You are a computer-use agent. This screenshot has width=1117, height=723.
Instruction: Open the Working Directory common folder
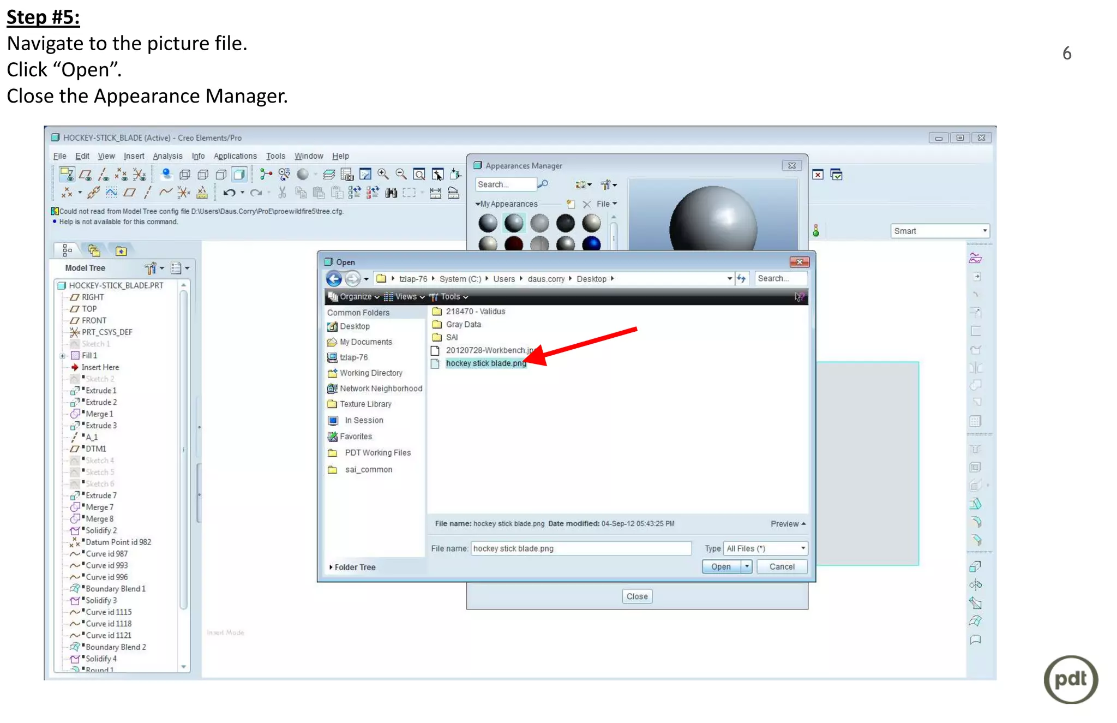pos(371,373)
